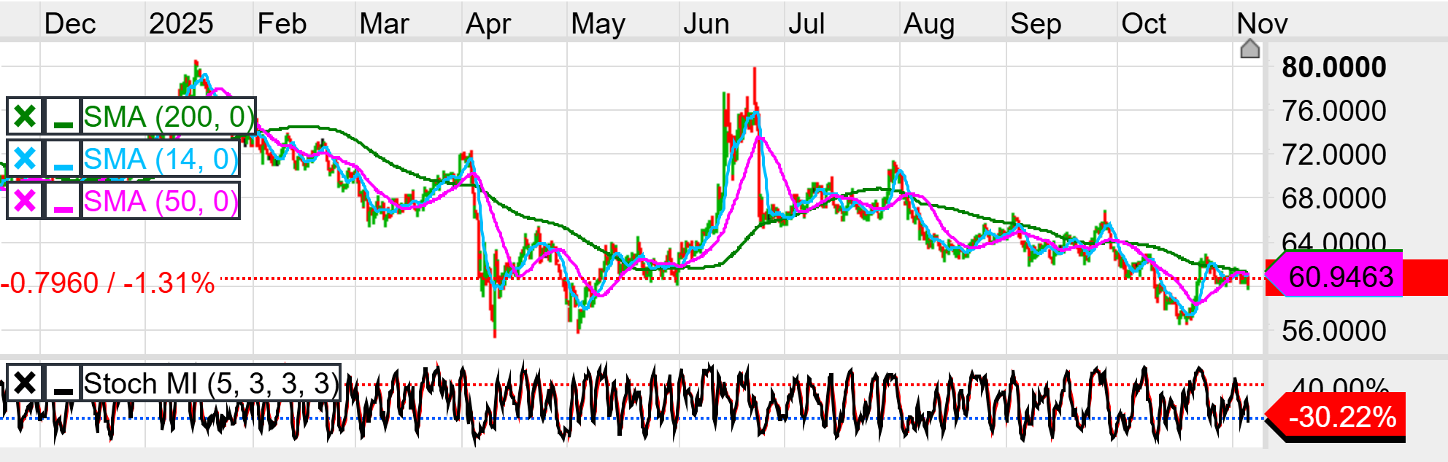This screenshot has height=462, width=1448.
Task: Click the -0.7960 / -1.31% change label
Action: (108, 283)
